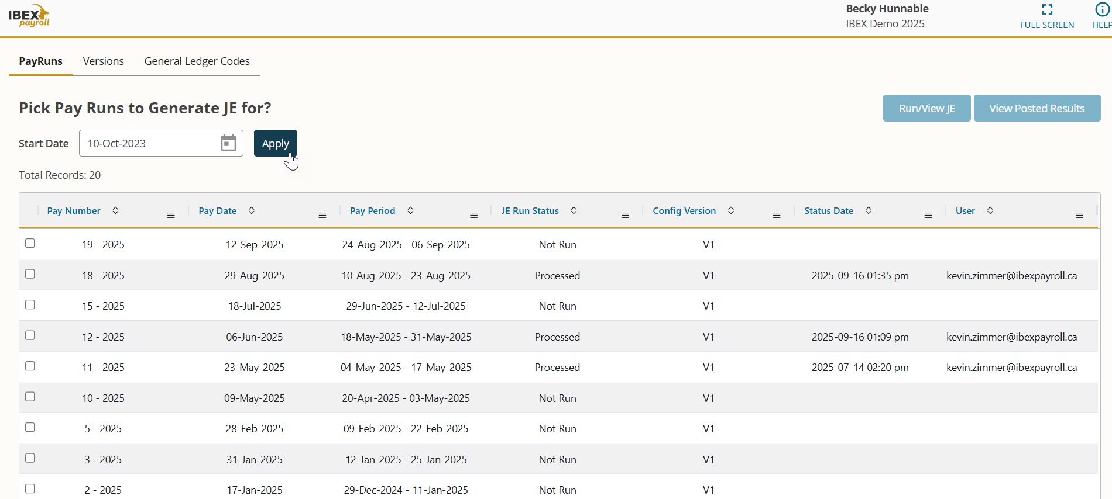Screen dimensions: 1112x499
Task: Open Config Version column menu
Action: pyautogui.click(x=777, y=216)
